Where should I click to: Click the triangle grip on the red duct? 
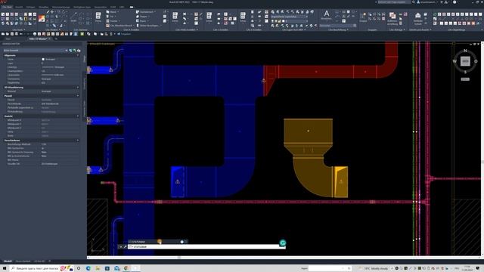[x=264, y=81]
